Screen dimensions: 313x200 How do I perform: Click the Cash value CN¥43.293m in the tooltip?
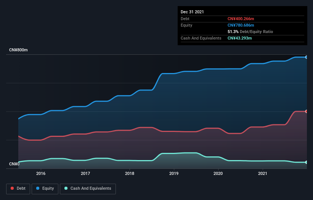tap(239, 38)
